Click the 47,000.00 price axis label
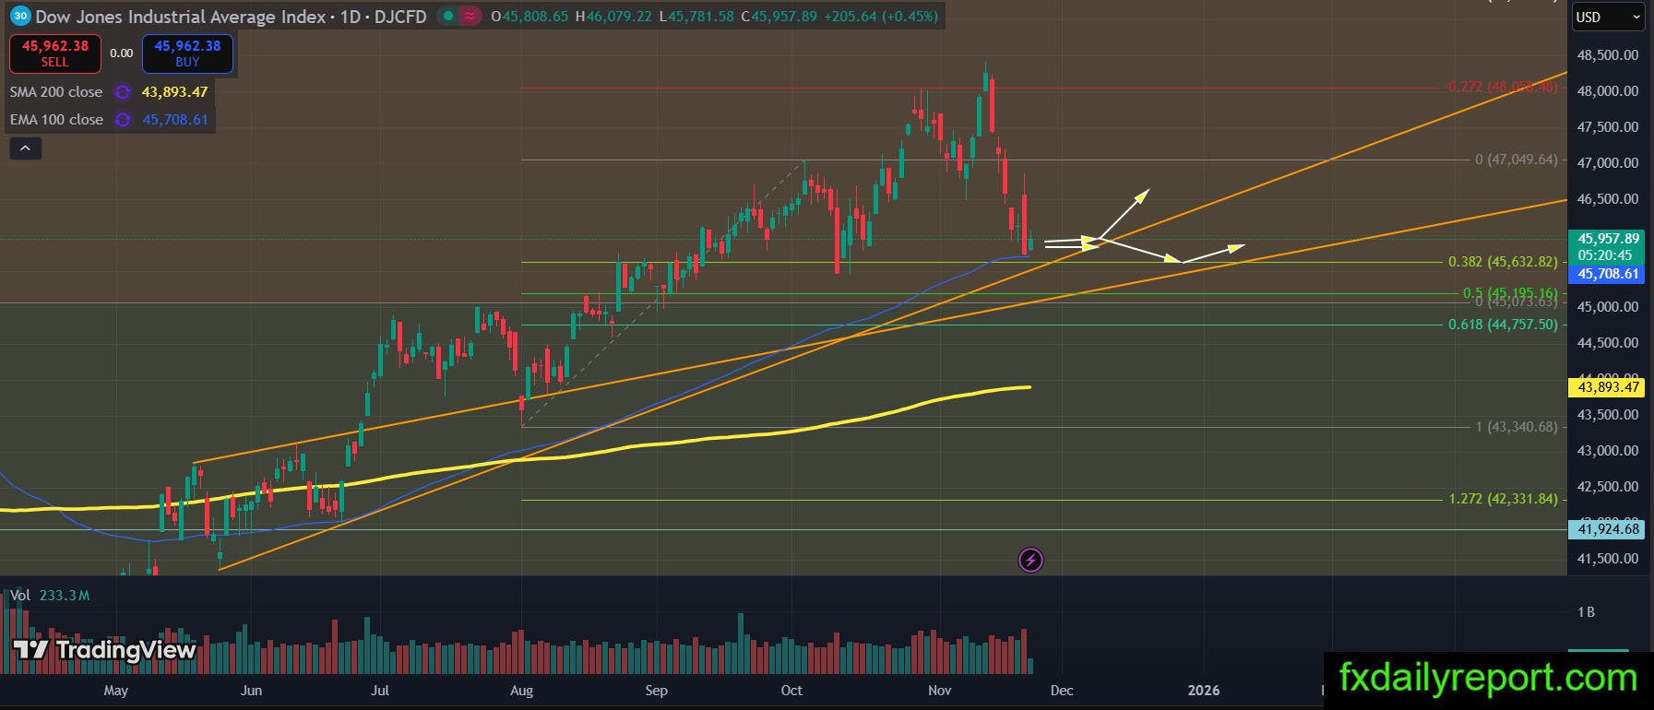 pyautogui.click(x=1608, y=163)
